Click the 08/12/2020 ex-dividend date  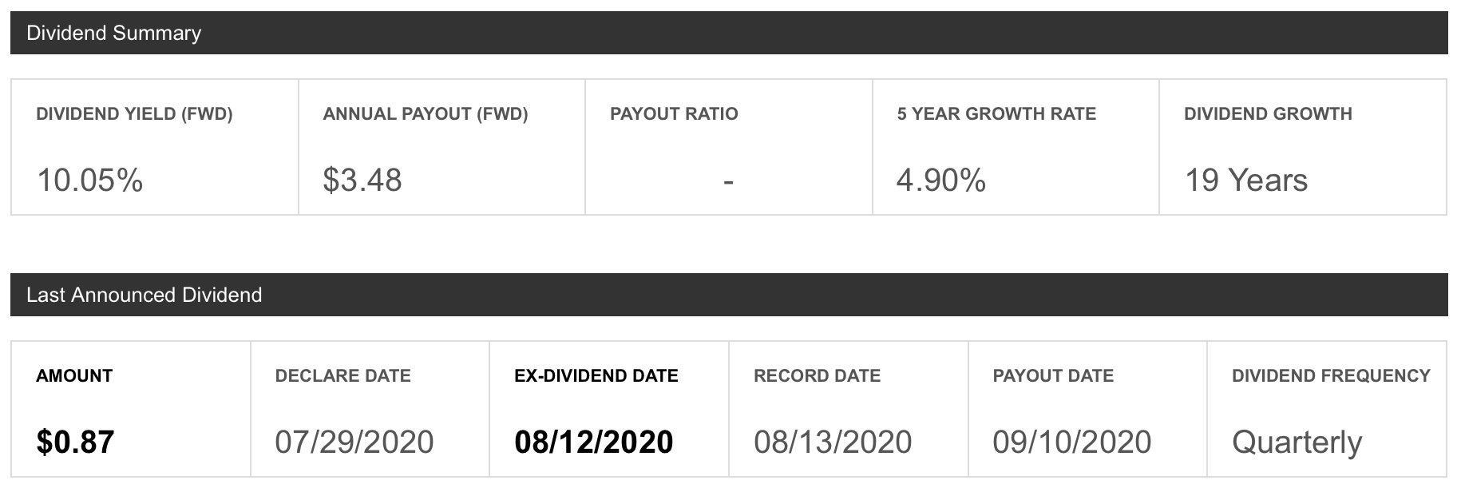(594, 442)
